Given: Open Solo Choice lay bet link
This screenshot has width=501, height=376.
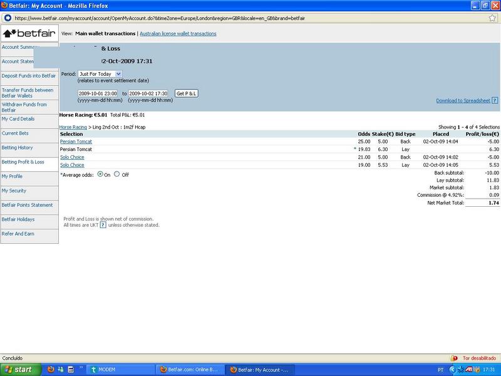Looking at the screenshot, I should point(72,165).
